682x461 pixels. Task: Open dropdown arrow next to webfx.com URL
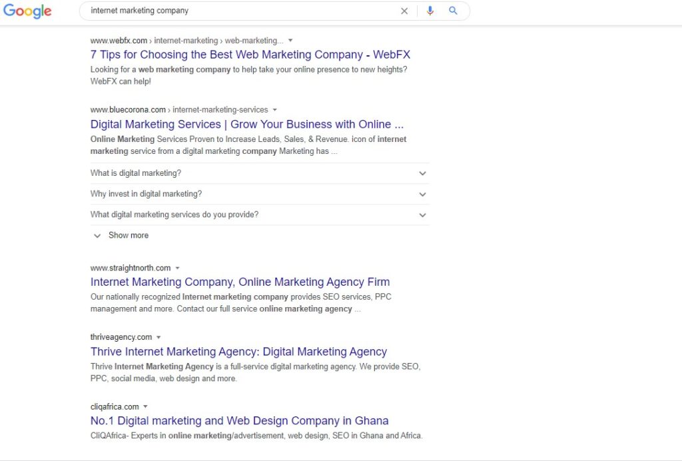(x=290, y=41)
